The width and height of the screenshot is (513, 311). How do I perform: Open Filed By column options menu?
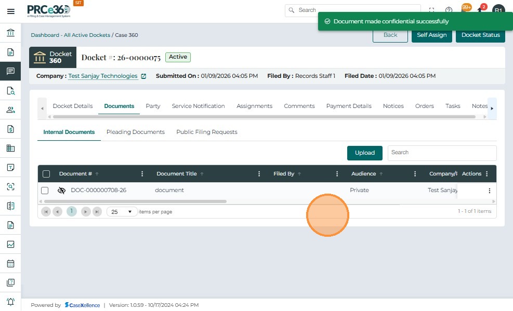337,174
